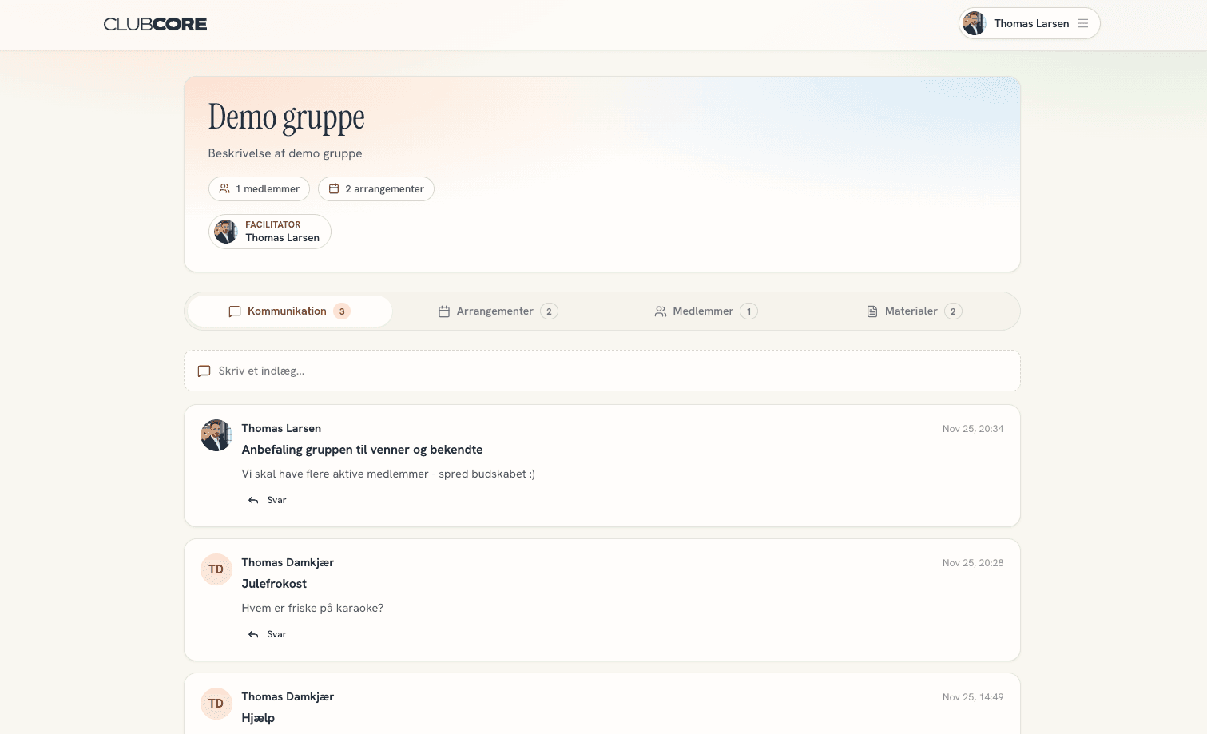Click the Skriv et indlæg field
The image size is (1207, 734).
coord(602,371)
